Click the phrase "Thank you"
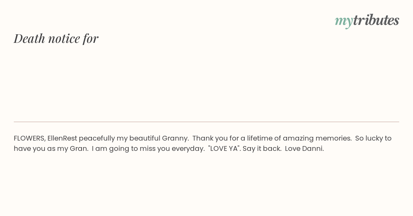 click(x=208, y=139)
